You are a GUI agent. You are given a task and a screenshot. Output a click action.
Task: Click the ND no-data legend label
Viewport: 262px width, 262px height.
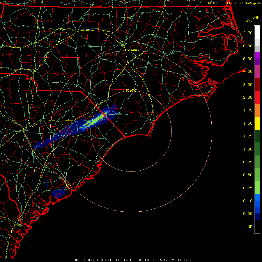[250, 227]
